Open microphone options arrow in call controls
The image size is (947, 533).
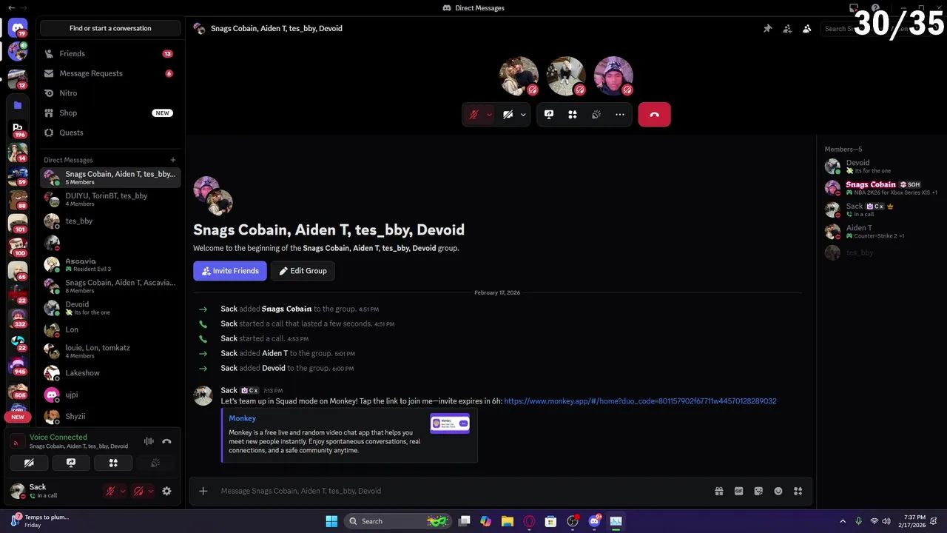488,115
